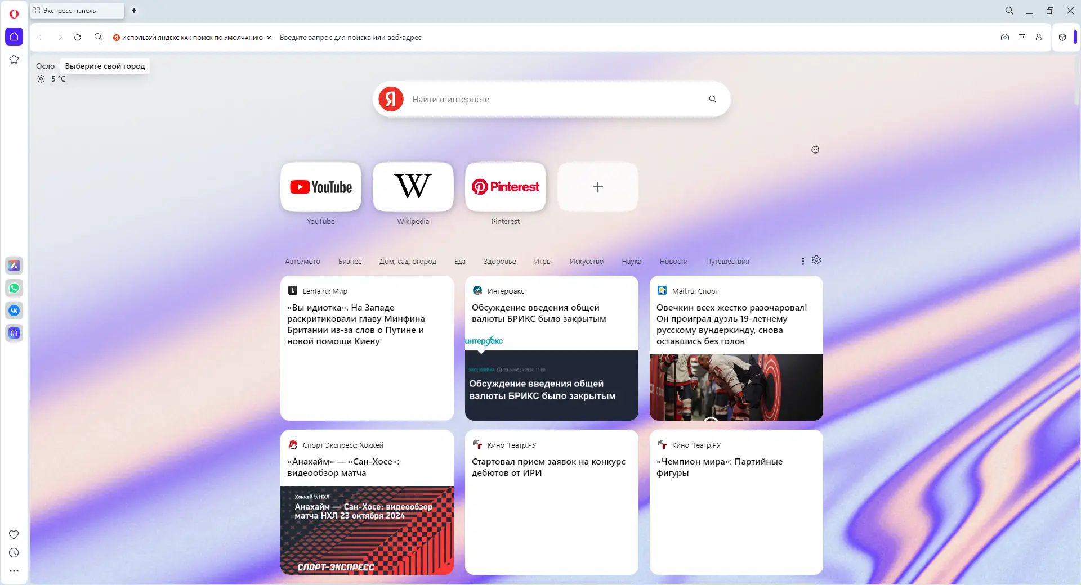Click the 5 °C temperature reading
Image resolution: width=1081 pixels, height=585 pixels.
59,79
